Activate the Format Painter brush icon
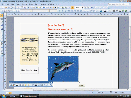This screenshot has width=131, height=98. (x=40, y=8)
